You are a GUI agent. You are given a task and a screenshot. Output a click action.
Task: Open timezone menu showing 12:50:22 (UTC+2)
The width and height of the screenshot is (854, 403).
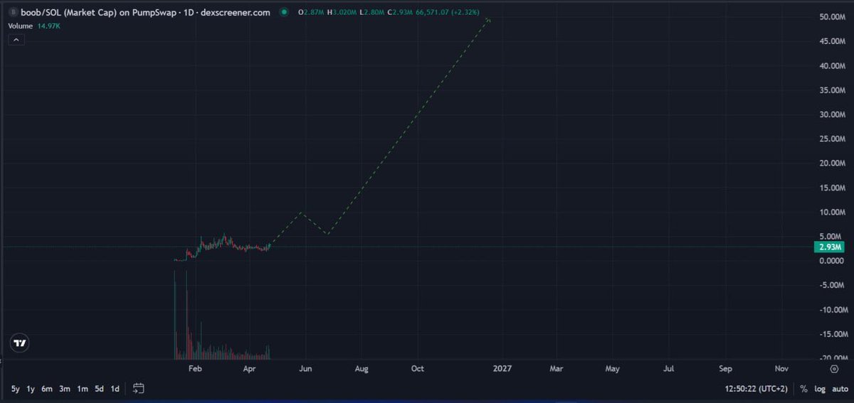coord(757,389)
